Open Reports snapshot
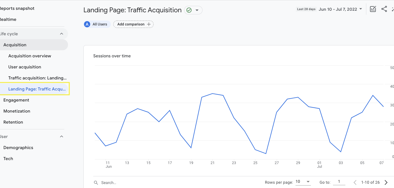 pyautogui.click(x=17, y=8)
